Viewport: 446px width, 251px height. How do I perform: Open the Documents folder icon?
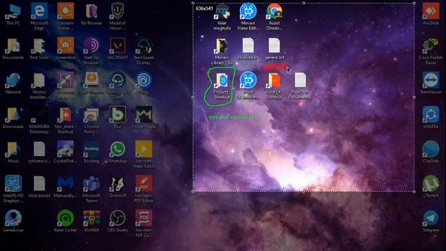13,49
